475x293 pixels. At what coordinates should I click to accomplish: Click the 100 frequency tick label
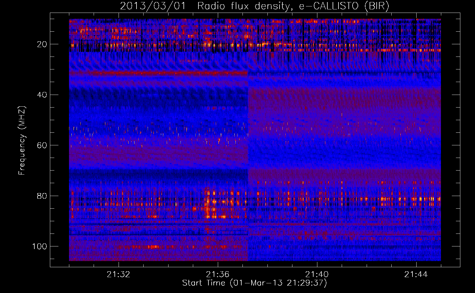40,246
